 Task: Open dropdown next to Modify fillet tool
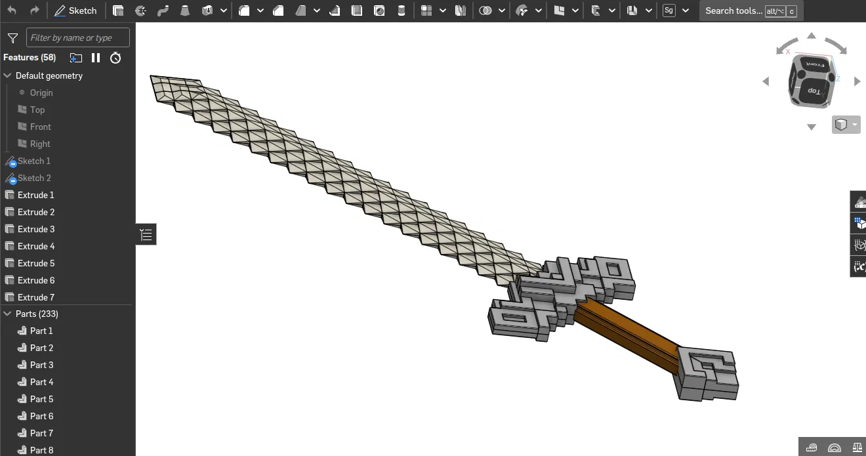tap(539, 10)
